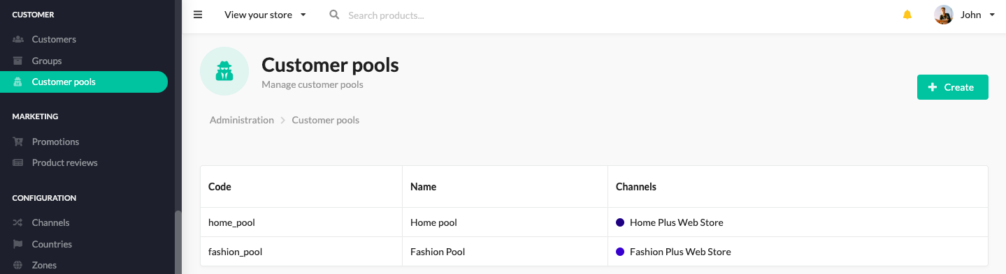Click the Home pool name cell
1006x274 pixels.
(505, 222)
